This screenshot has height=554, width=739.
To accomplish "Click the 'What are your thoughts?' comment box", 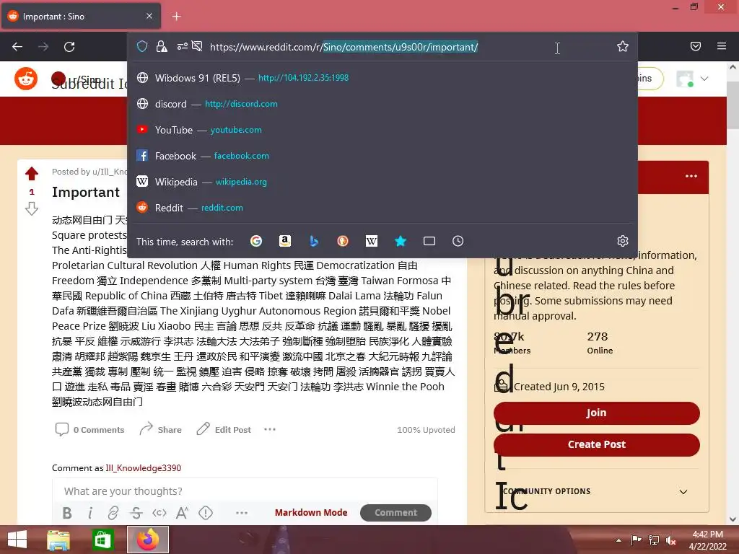I will tap(245, 491).
